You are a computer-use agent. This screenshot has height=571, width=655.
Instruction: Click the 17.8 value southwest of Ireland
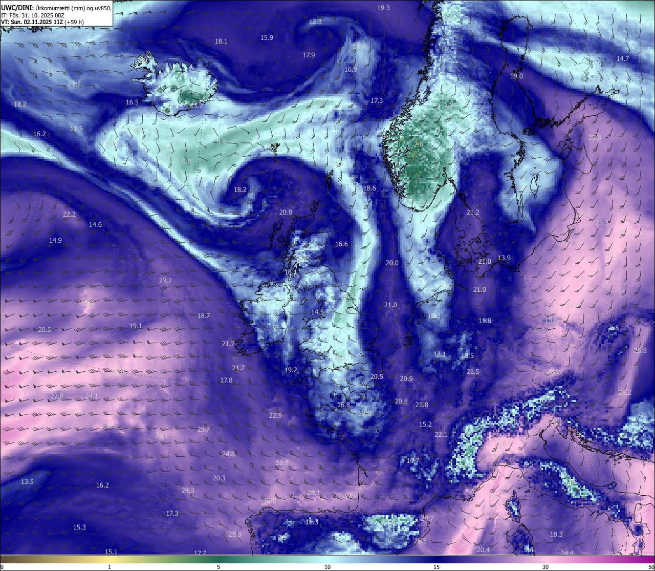click(226, 380)
